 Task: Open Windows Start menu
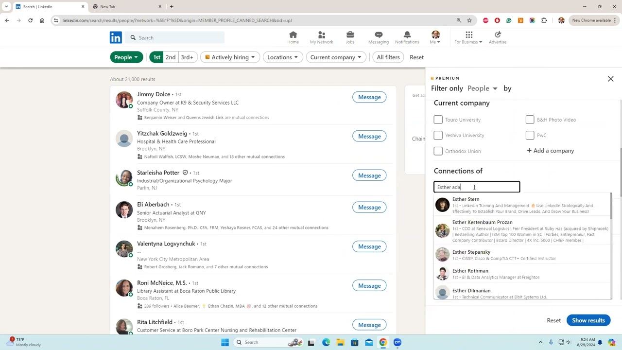pos(225,342)
